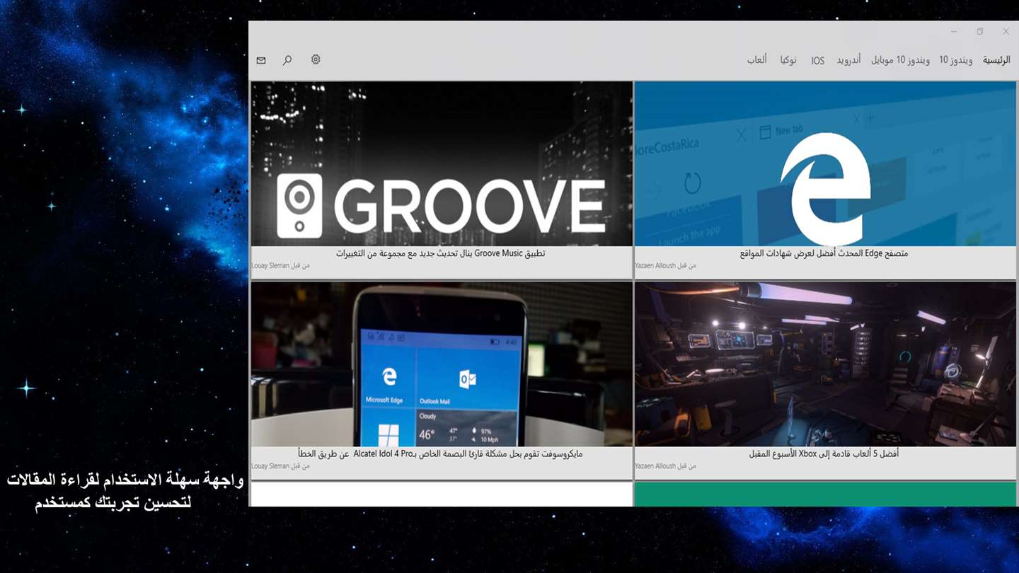
Task: Open the search magnifier icon
Action: [x=287, y=60]
